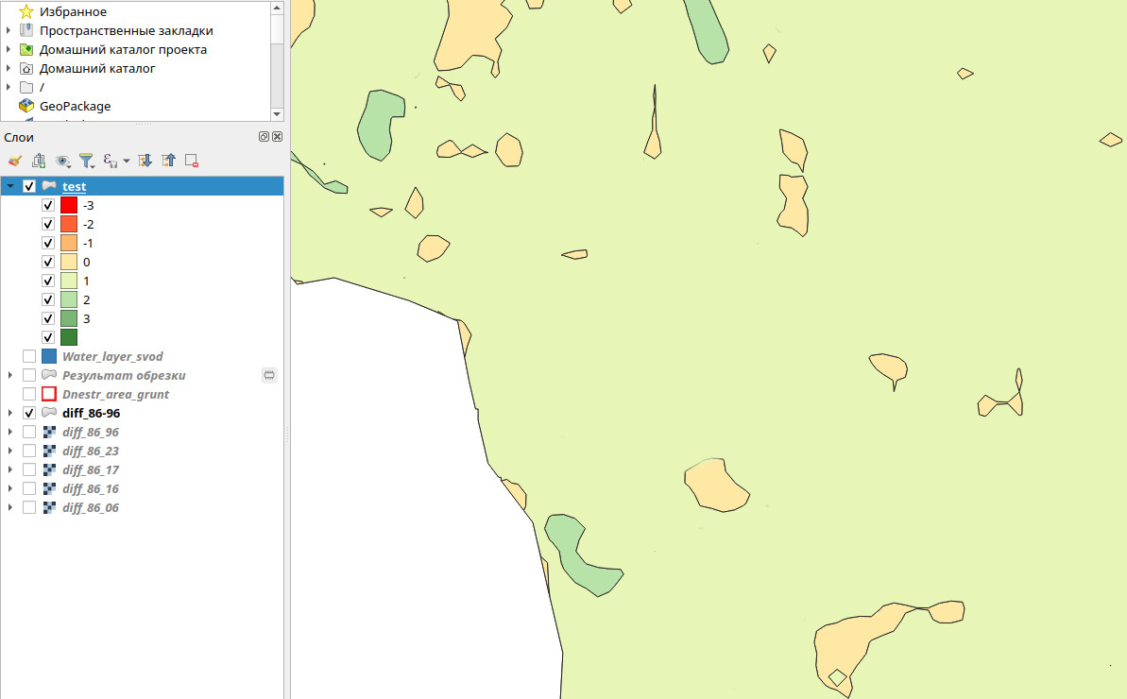This screenshot has height=699, width=1127.
Task: Click the Collapse All layers icon
Action: pyautogui.click(x=168, y=161)
